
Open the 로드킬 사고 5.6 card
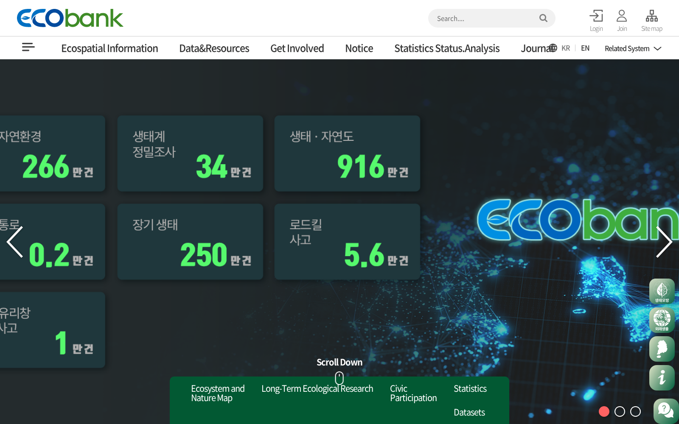(347, 242)
